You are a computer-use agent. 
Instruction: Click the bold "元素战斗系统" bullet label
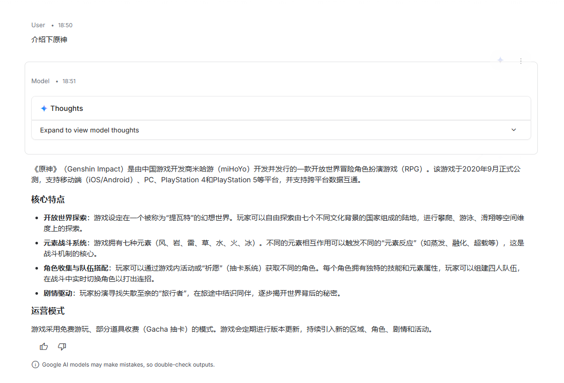coord(65,243)
